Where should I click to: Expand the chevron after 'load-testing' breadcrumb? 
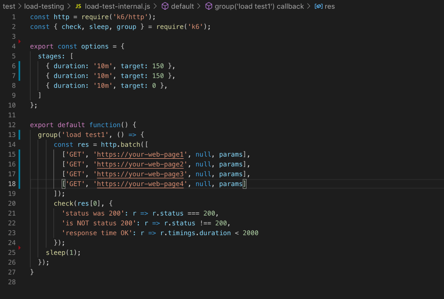coord(69,6)
